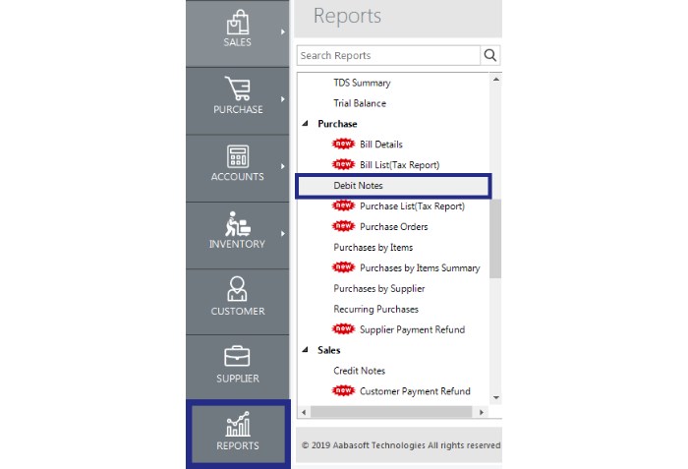Open the Accounts calculator icon
The width and height of the screenshot is (688, 469).
(238, 156)
